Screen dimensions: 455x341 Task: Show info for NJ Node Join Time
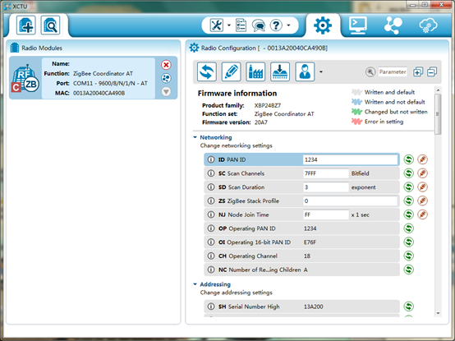coord(211,214)
